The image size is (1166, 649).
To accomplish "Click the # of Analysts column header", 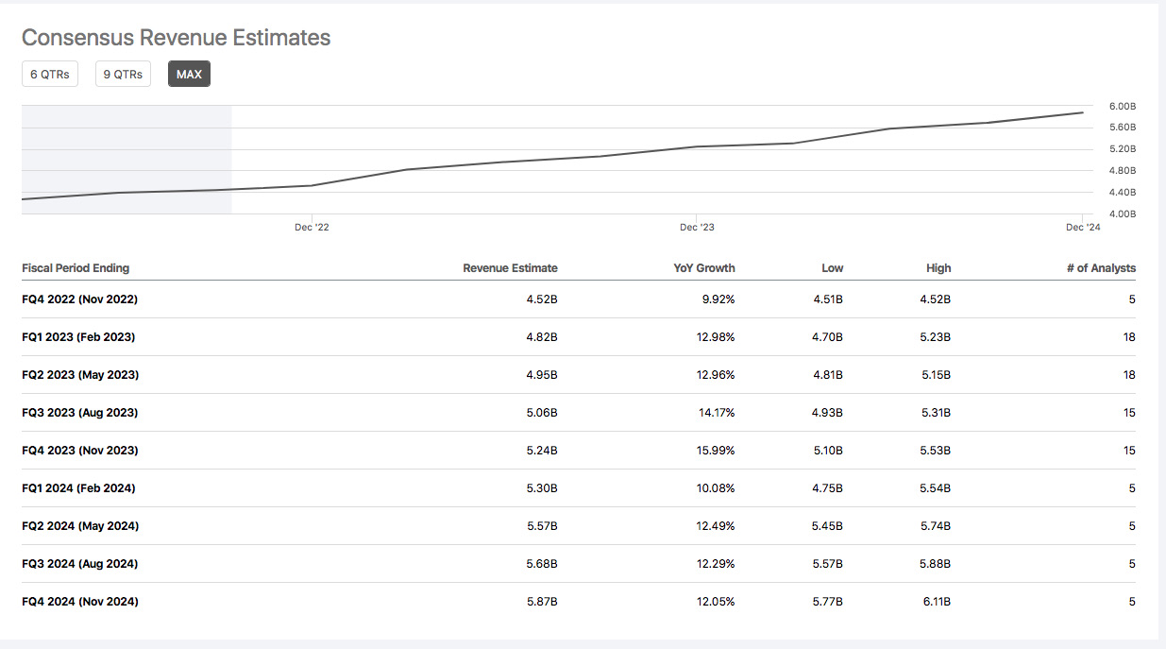I will [1101, 268].
